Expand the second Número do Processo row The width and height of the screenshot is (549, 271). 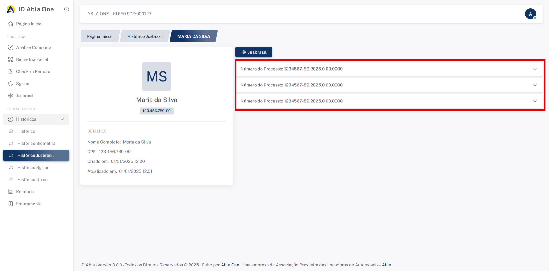coord(535,85)
